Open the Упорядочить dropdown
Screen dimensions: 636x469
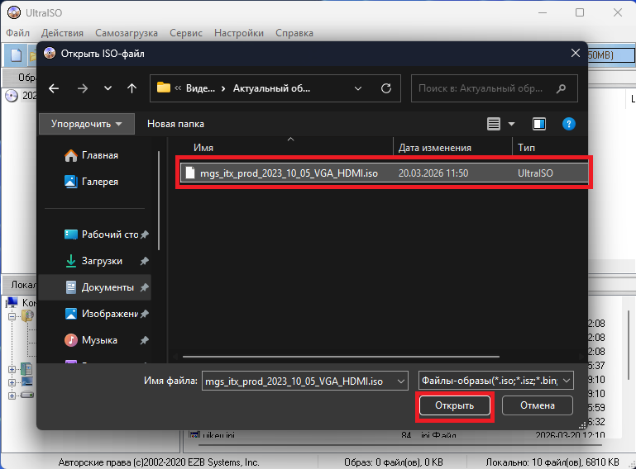pyautogui.click(x=87, y=124)
